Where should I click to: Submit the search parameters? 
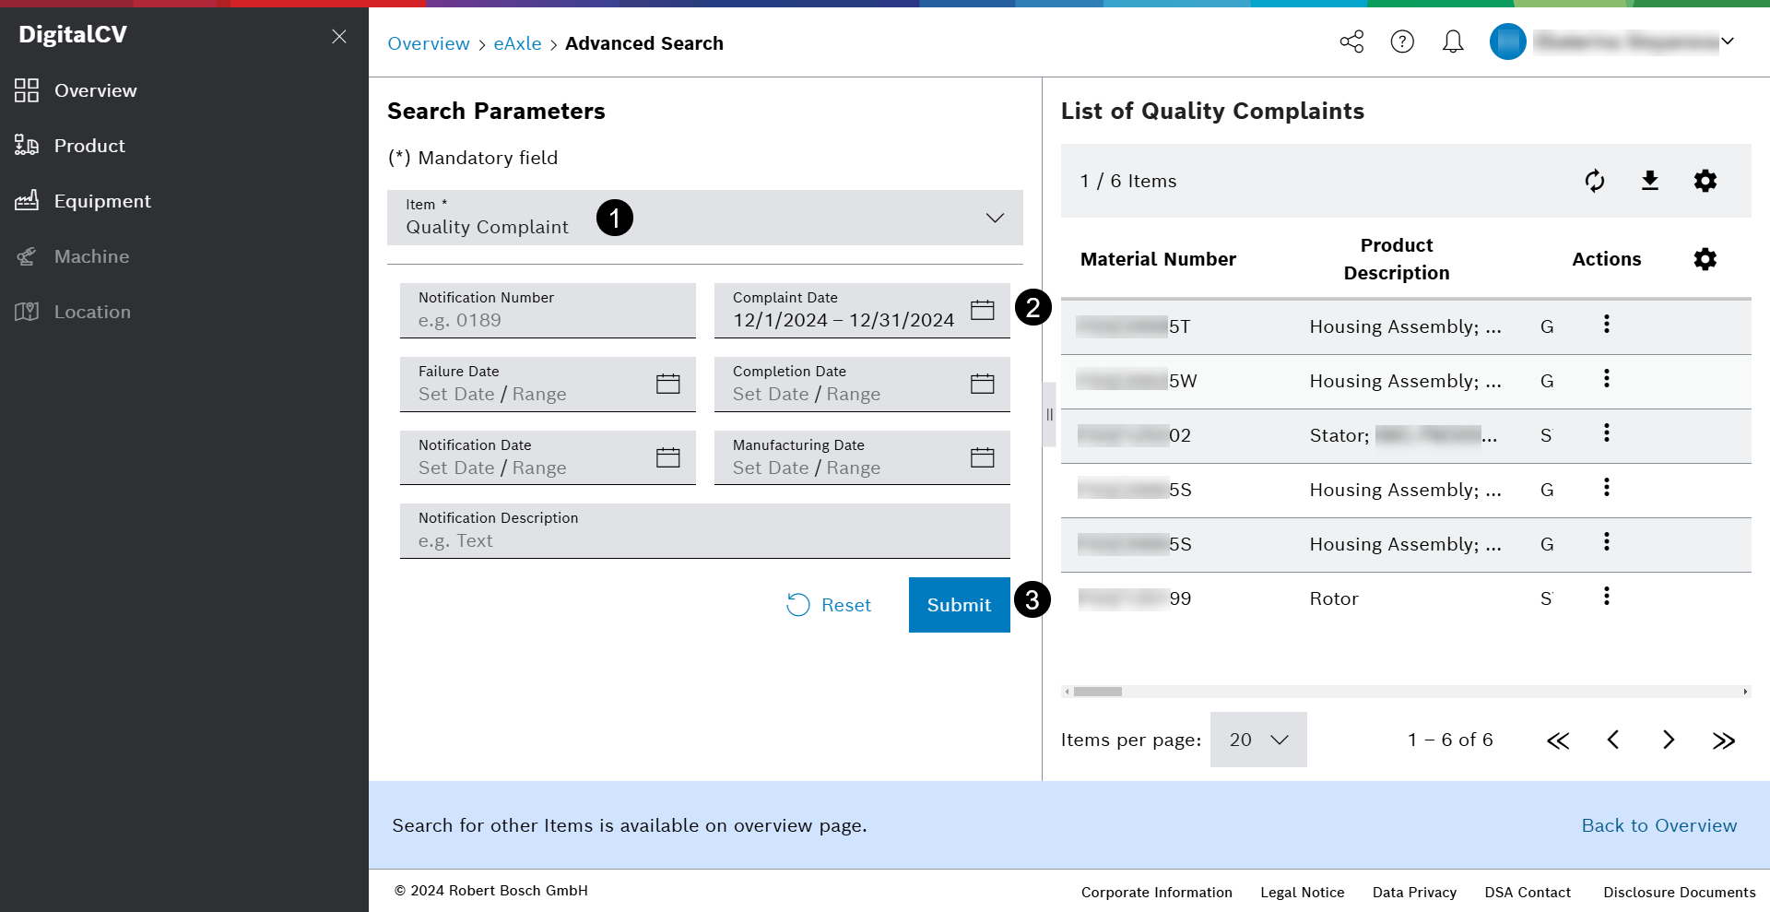point(959,605)
